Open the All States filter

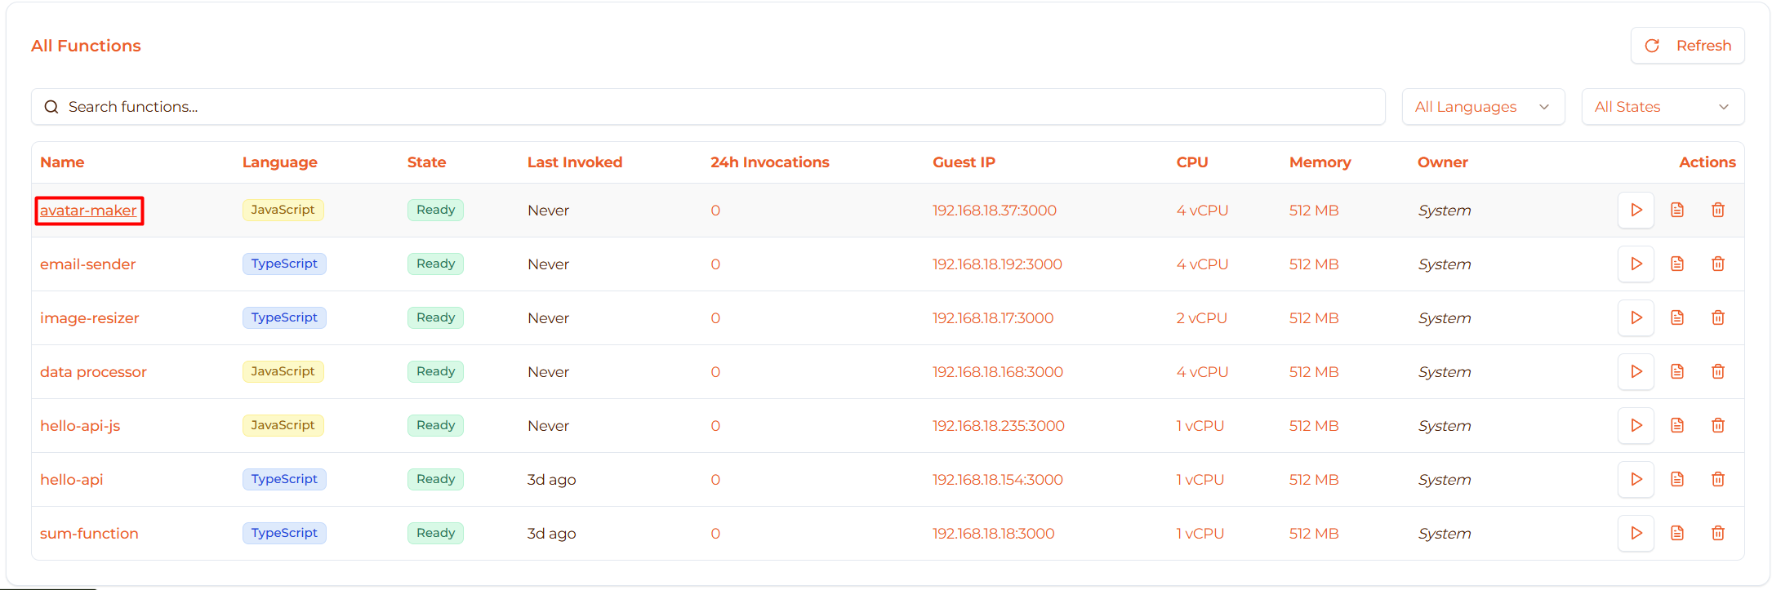point(1663,107)
